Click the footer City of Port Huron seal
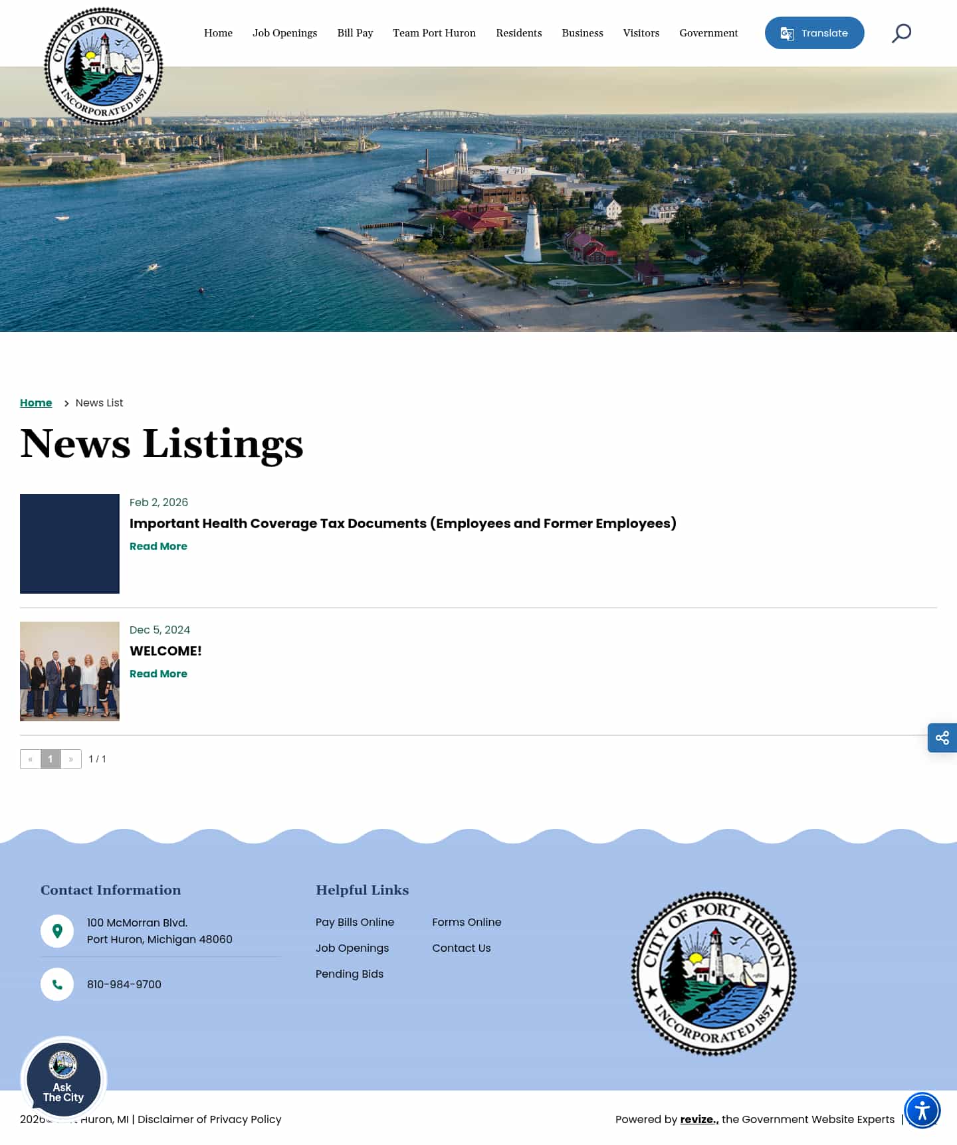Viewport: 957px width, 1145px height. click(x=714, y=974)
